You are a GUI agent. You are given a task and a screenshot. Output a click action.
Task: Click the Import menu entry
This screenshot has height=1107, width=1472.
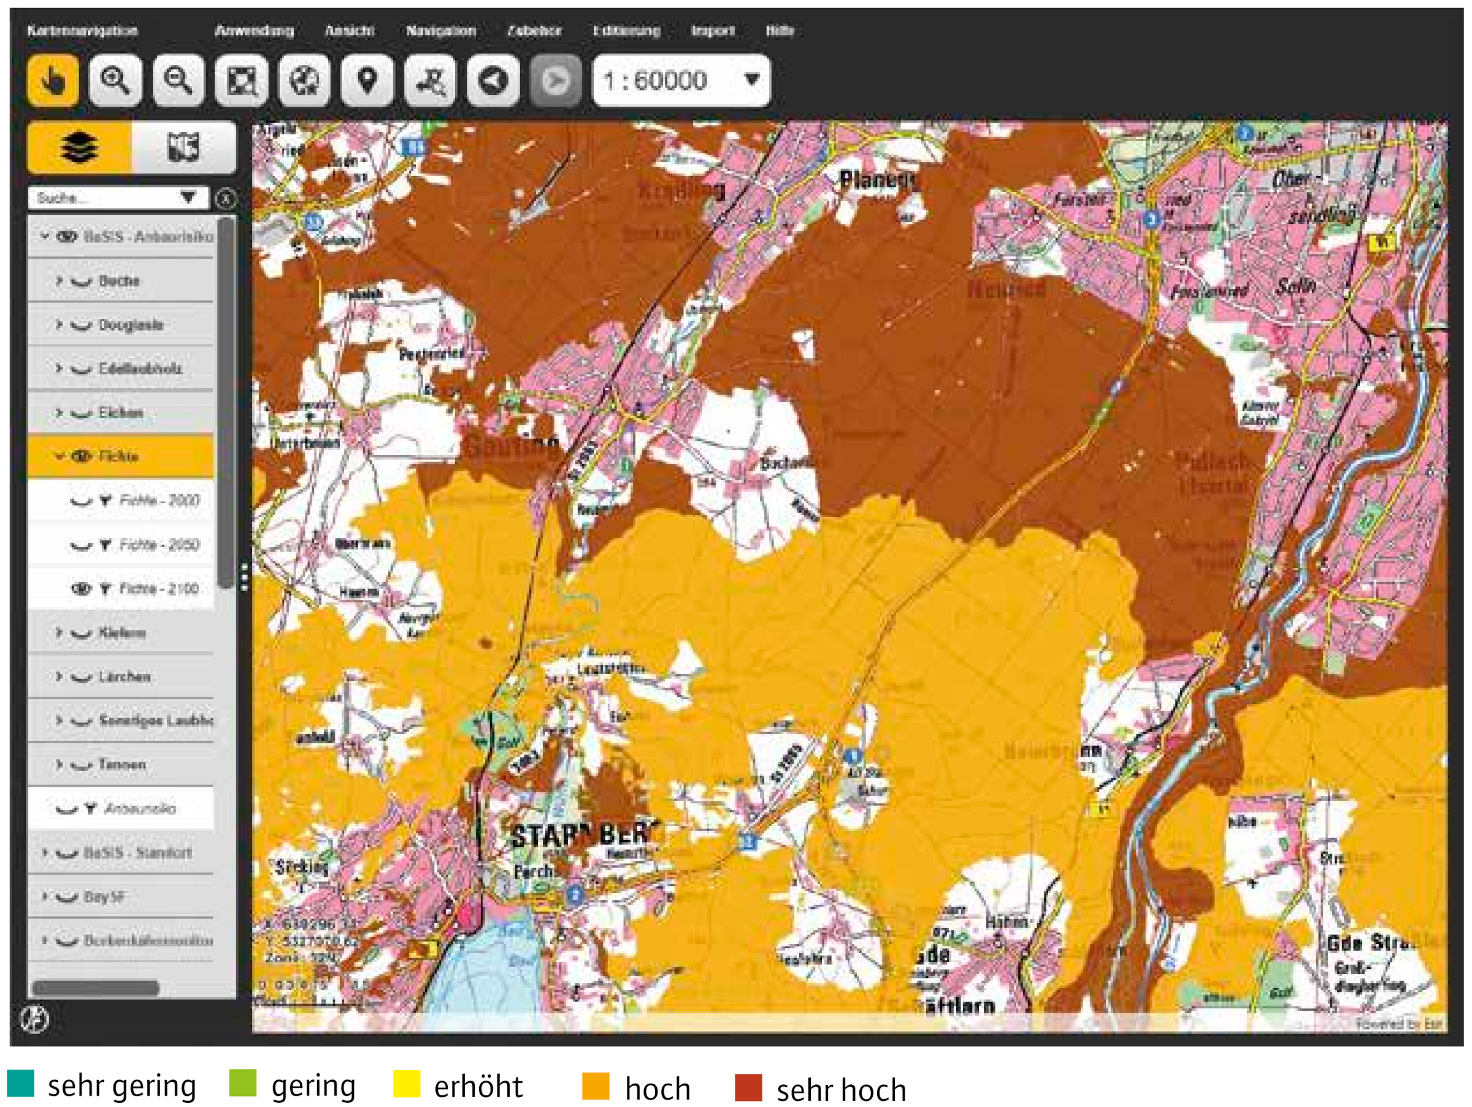tap(712, 31)
